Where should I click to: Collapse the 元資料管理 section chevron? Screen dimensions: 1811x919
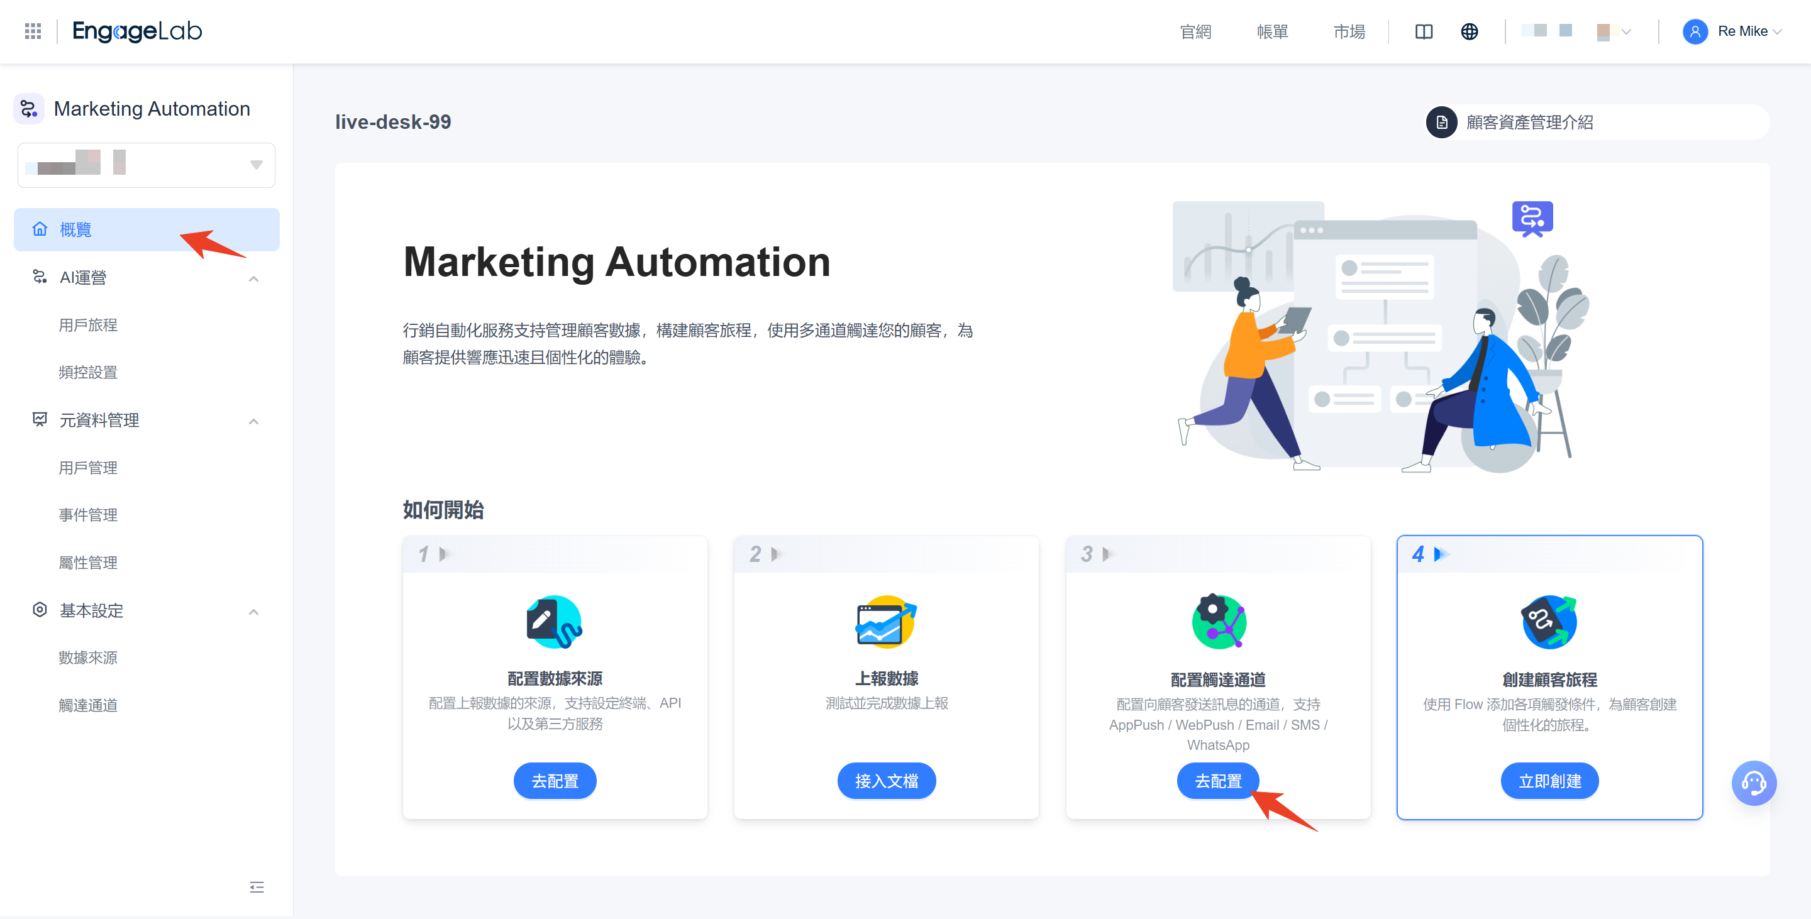[254, 422]
